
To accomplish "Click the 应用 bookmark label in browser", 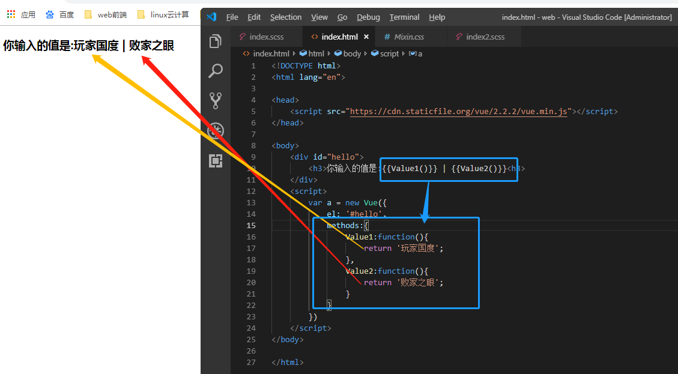I will tap(28, 14).
